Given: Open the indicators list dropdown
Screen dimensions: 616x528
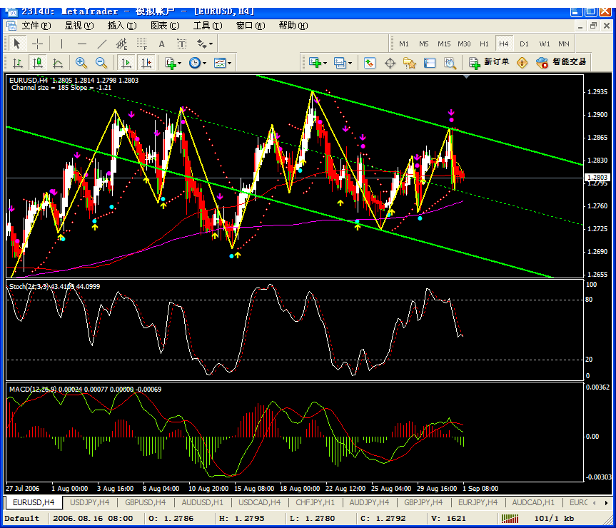Looking at the screenshot, I should 173,63.
